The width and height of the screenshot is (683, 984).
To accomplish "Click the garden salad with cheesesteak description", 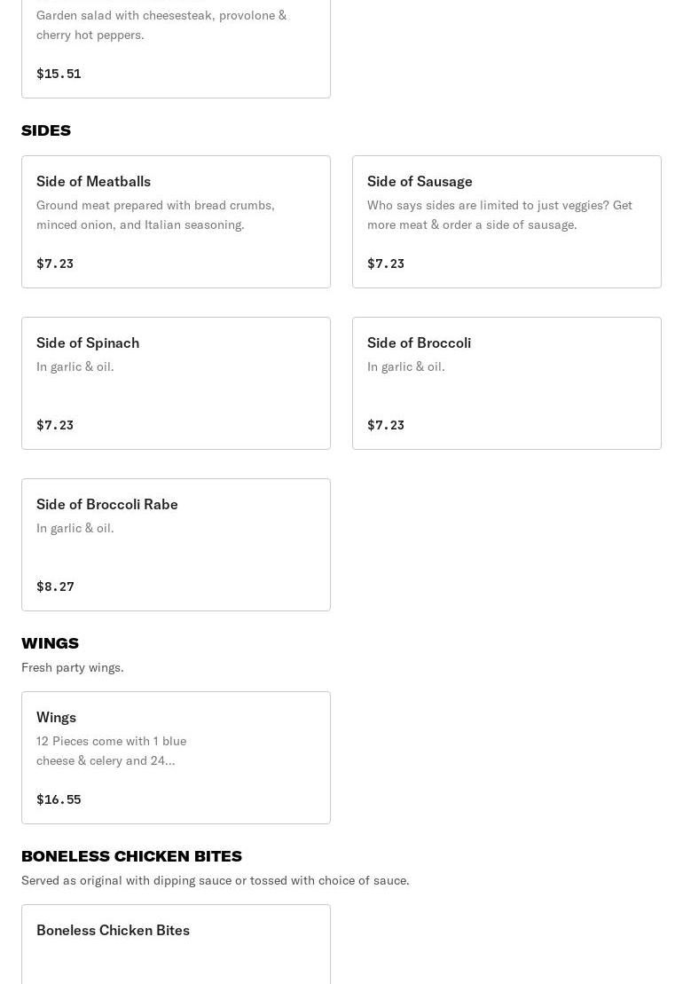I will pos(161,25).
